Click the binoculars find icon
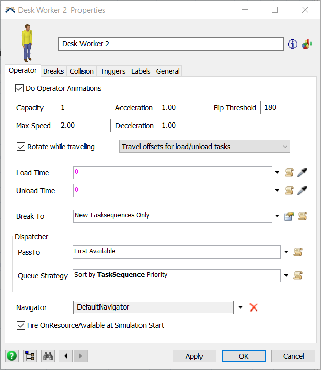 click(x=48, y=356)
